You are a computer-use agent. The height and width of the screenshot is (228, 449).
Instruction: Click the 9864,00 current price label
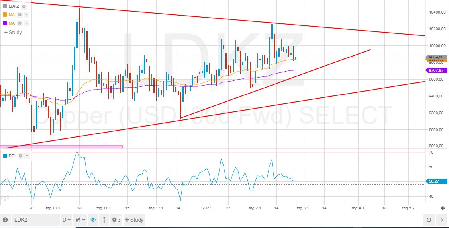[437, 57]
